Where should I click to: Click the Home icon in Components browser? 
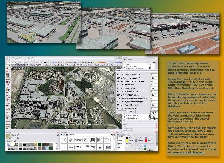point(67,135)
